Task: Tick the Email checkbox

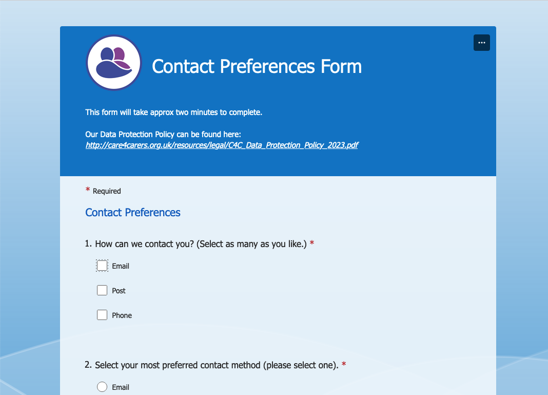Action: pyautogui.click(x=102, y=266)
